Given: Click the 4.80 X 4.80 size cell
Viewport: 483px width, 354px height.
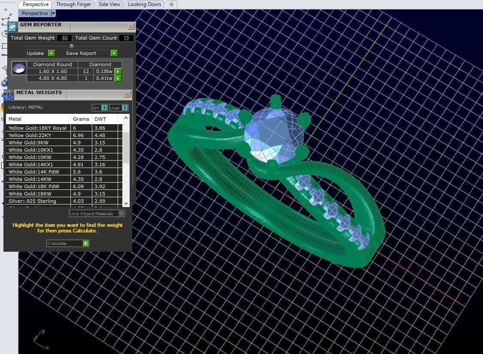Looking at the screenshot, I should tap(53, 78).
